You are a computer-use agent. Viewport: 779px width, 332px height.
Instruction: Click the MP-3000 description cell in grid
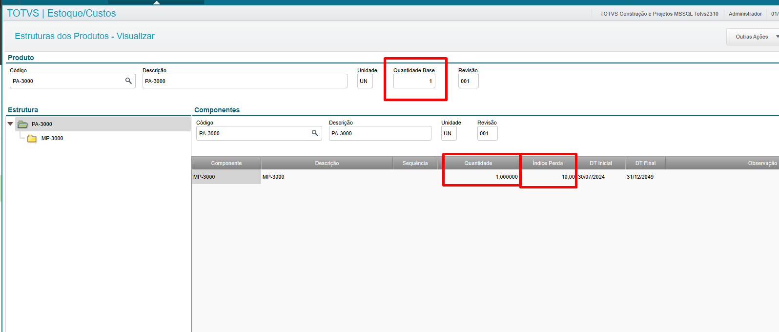327,177
